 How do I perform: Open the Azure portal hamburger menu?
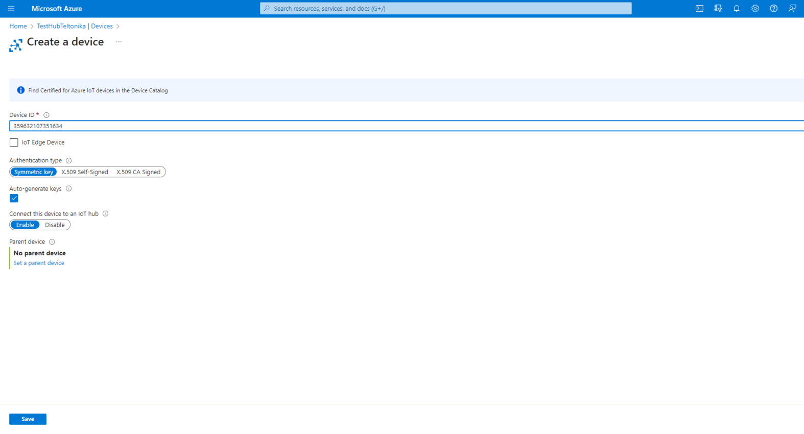[x=11, y=9]
